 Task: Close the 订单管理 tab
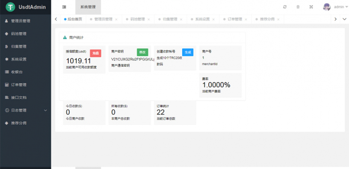pos(246,20)
